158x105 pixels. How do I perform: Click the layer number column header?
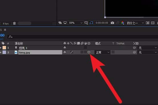pyautogui.click(x=8, y=44)
